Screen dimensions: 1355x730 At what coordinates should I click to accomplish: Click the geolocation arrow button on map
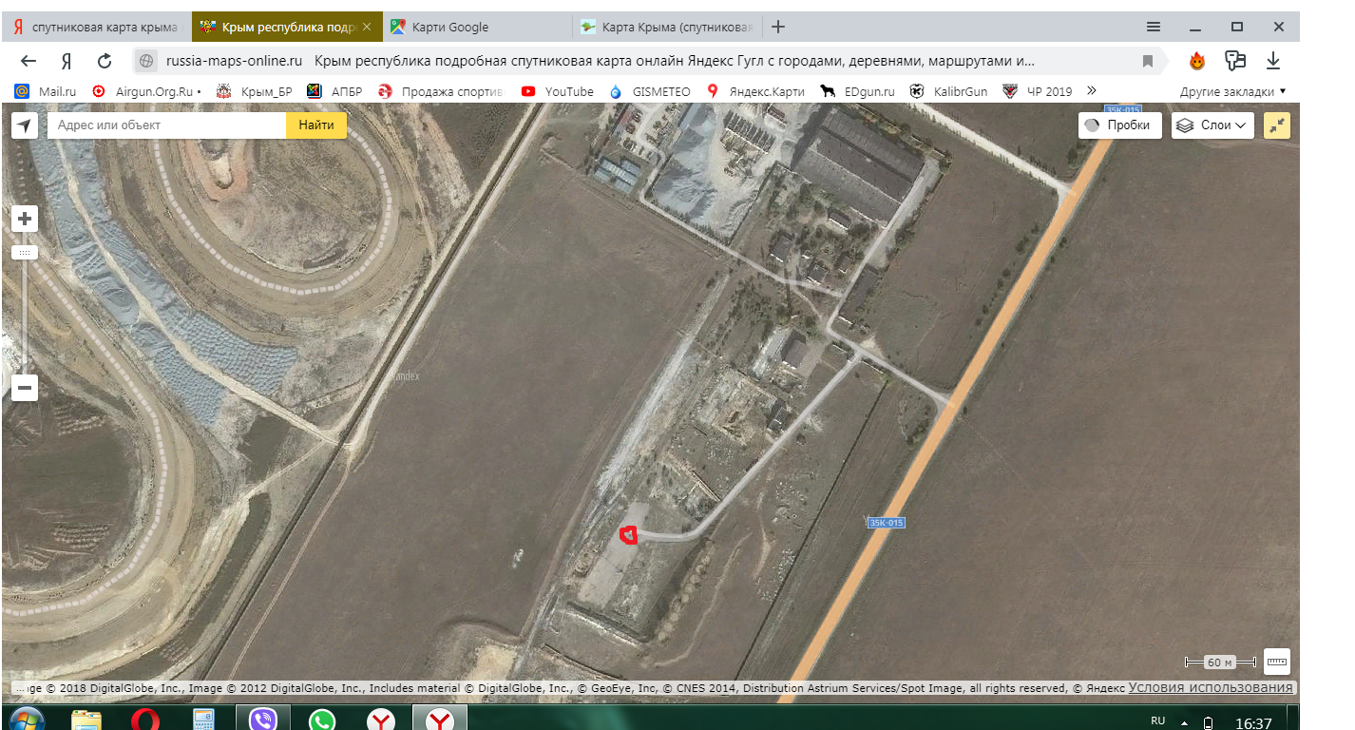click(x=25, y=125)
